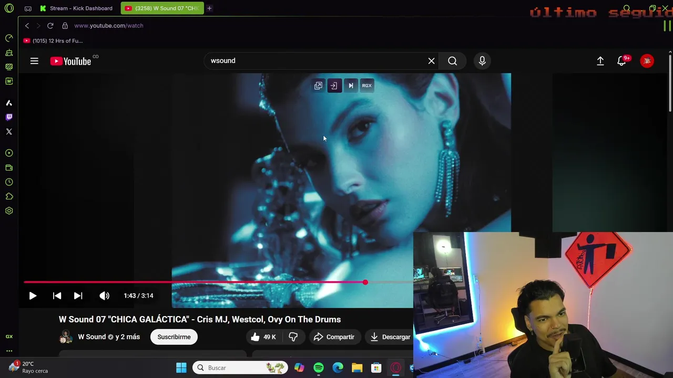Open GX Control speedometer icon in sidebar
Viewport: 673px width, 378px height.
pos(9,38)
